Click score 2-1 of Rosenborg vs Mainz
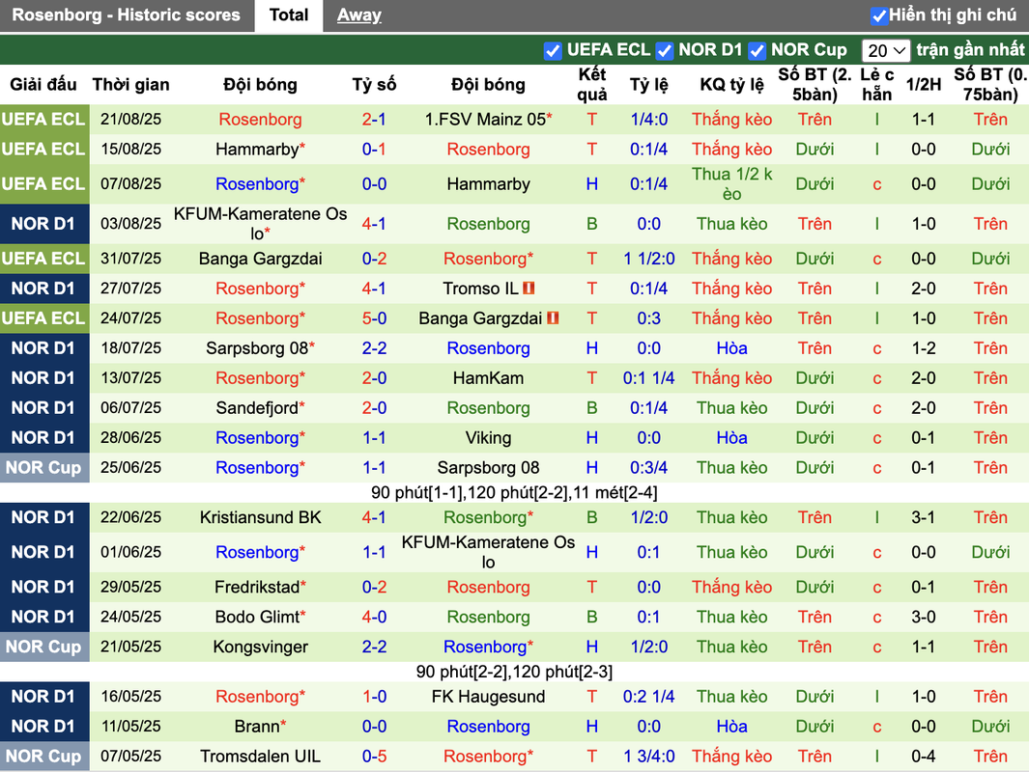 pyautogui.click(x=374, y=120)
